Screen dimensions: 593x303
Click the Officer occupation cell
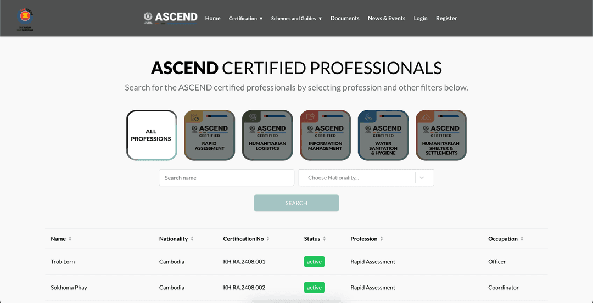coord(497,262)
